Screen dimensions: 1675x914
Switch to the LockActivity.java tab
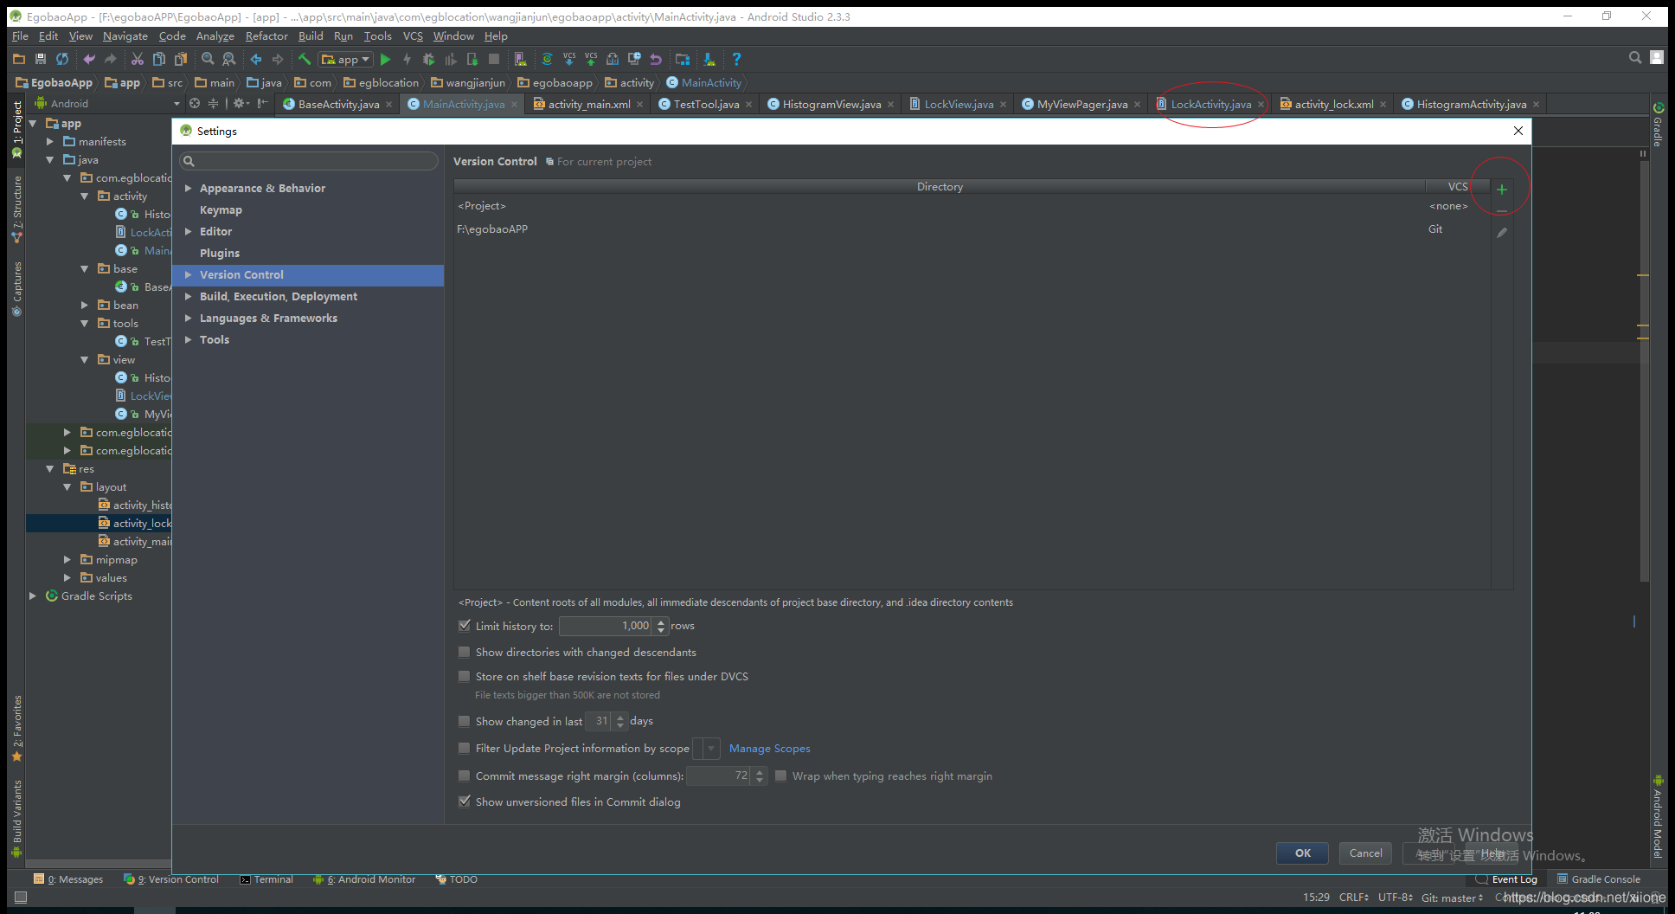[x=1210, y=104]
